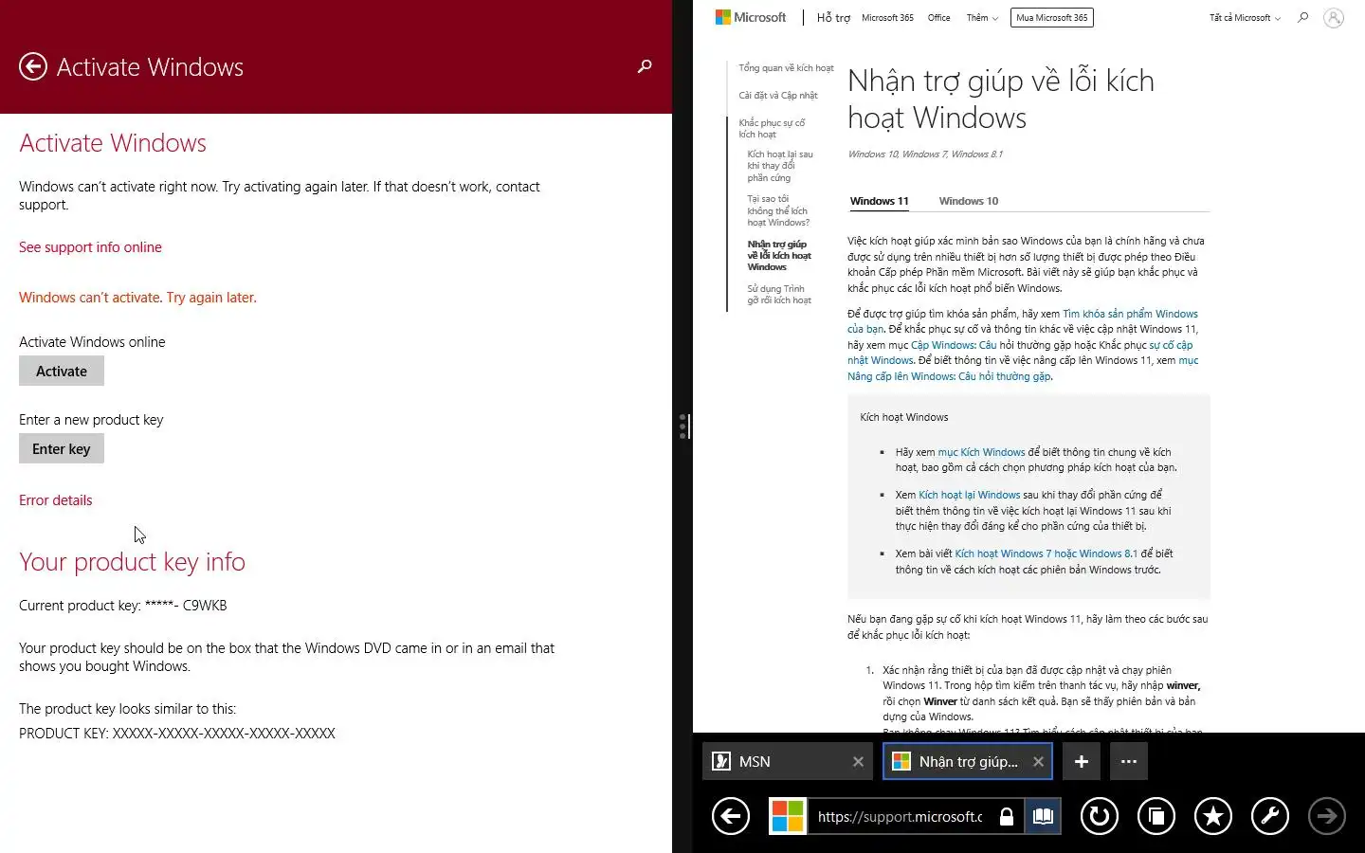Screen dimensions: 1365x853
Task: Click the 'Your product key info' heading
Action: tap(132, 562)
